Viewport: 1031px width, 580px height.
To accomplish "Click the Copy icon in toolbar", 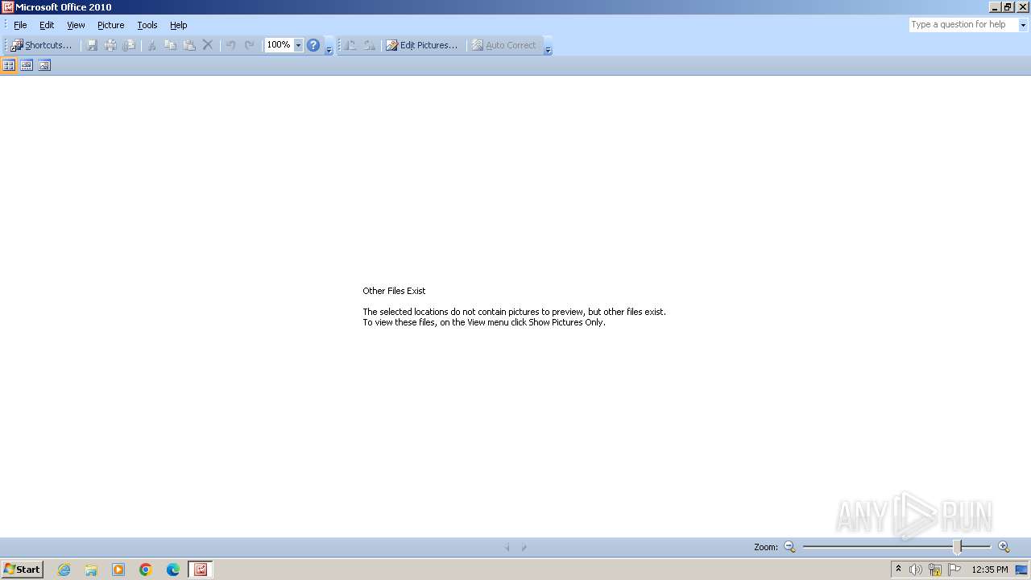I will (170, 45).
